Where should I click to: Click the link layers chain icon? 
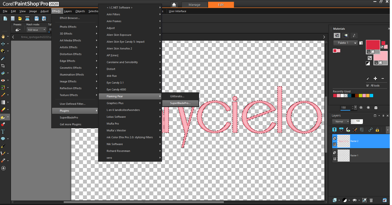coord(370,130)
